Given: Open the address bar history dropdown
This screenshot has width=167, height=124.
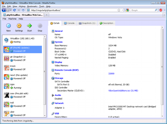Looking at the screenshot, I should tap(122, 10).
